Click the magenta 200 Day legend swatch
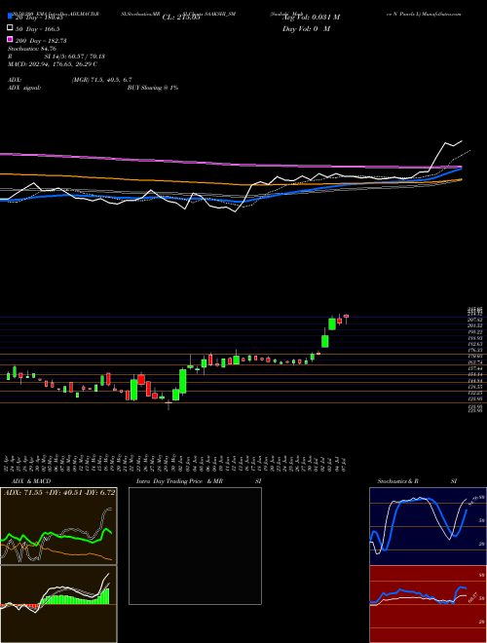The height and width of the screenshot is (643, 487). coord(10,39)
